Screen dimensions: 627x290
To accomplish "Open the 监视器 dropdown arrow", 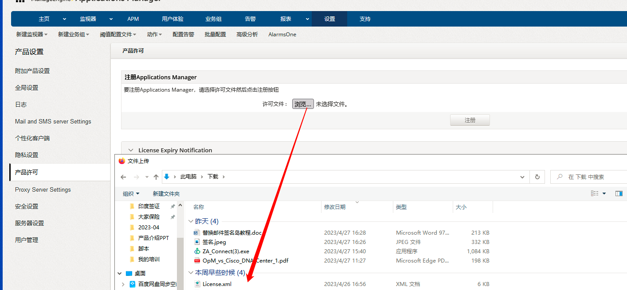I will [x=111, y=19].
